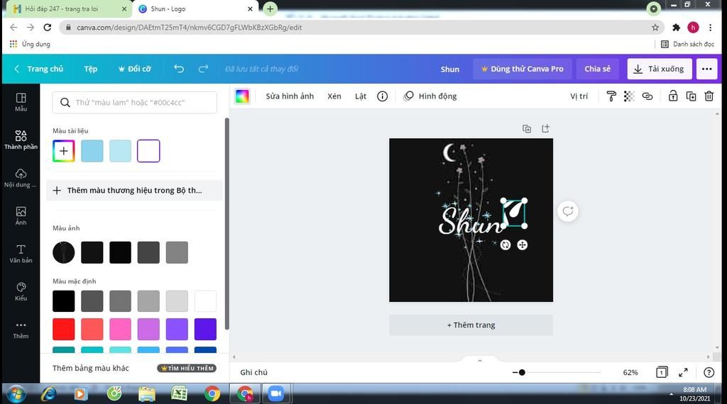This screenshot has width=727, height=404.
Task: Open the help question mark icon
Action: click(709, 372)
